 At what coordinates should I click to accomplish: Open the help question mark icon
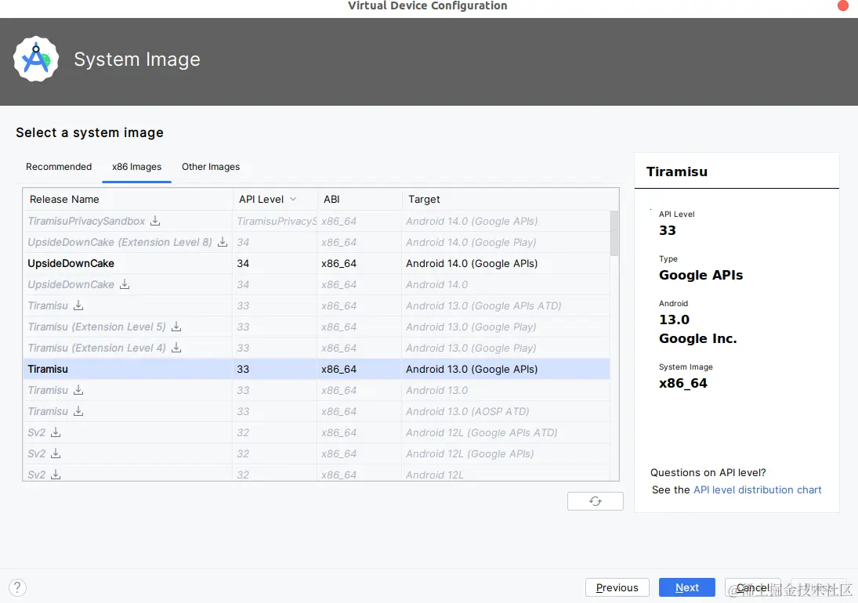click(x=17, y=587)
